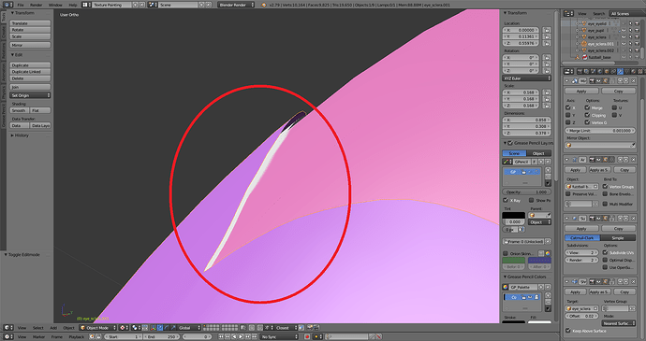This screenshot has width=646, height=341.
Task: Toggle the Merge option checkbox
Action: (x=587, y=107)
